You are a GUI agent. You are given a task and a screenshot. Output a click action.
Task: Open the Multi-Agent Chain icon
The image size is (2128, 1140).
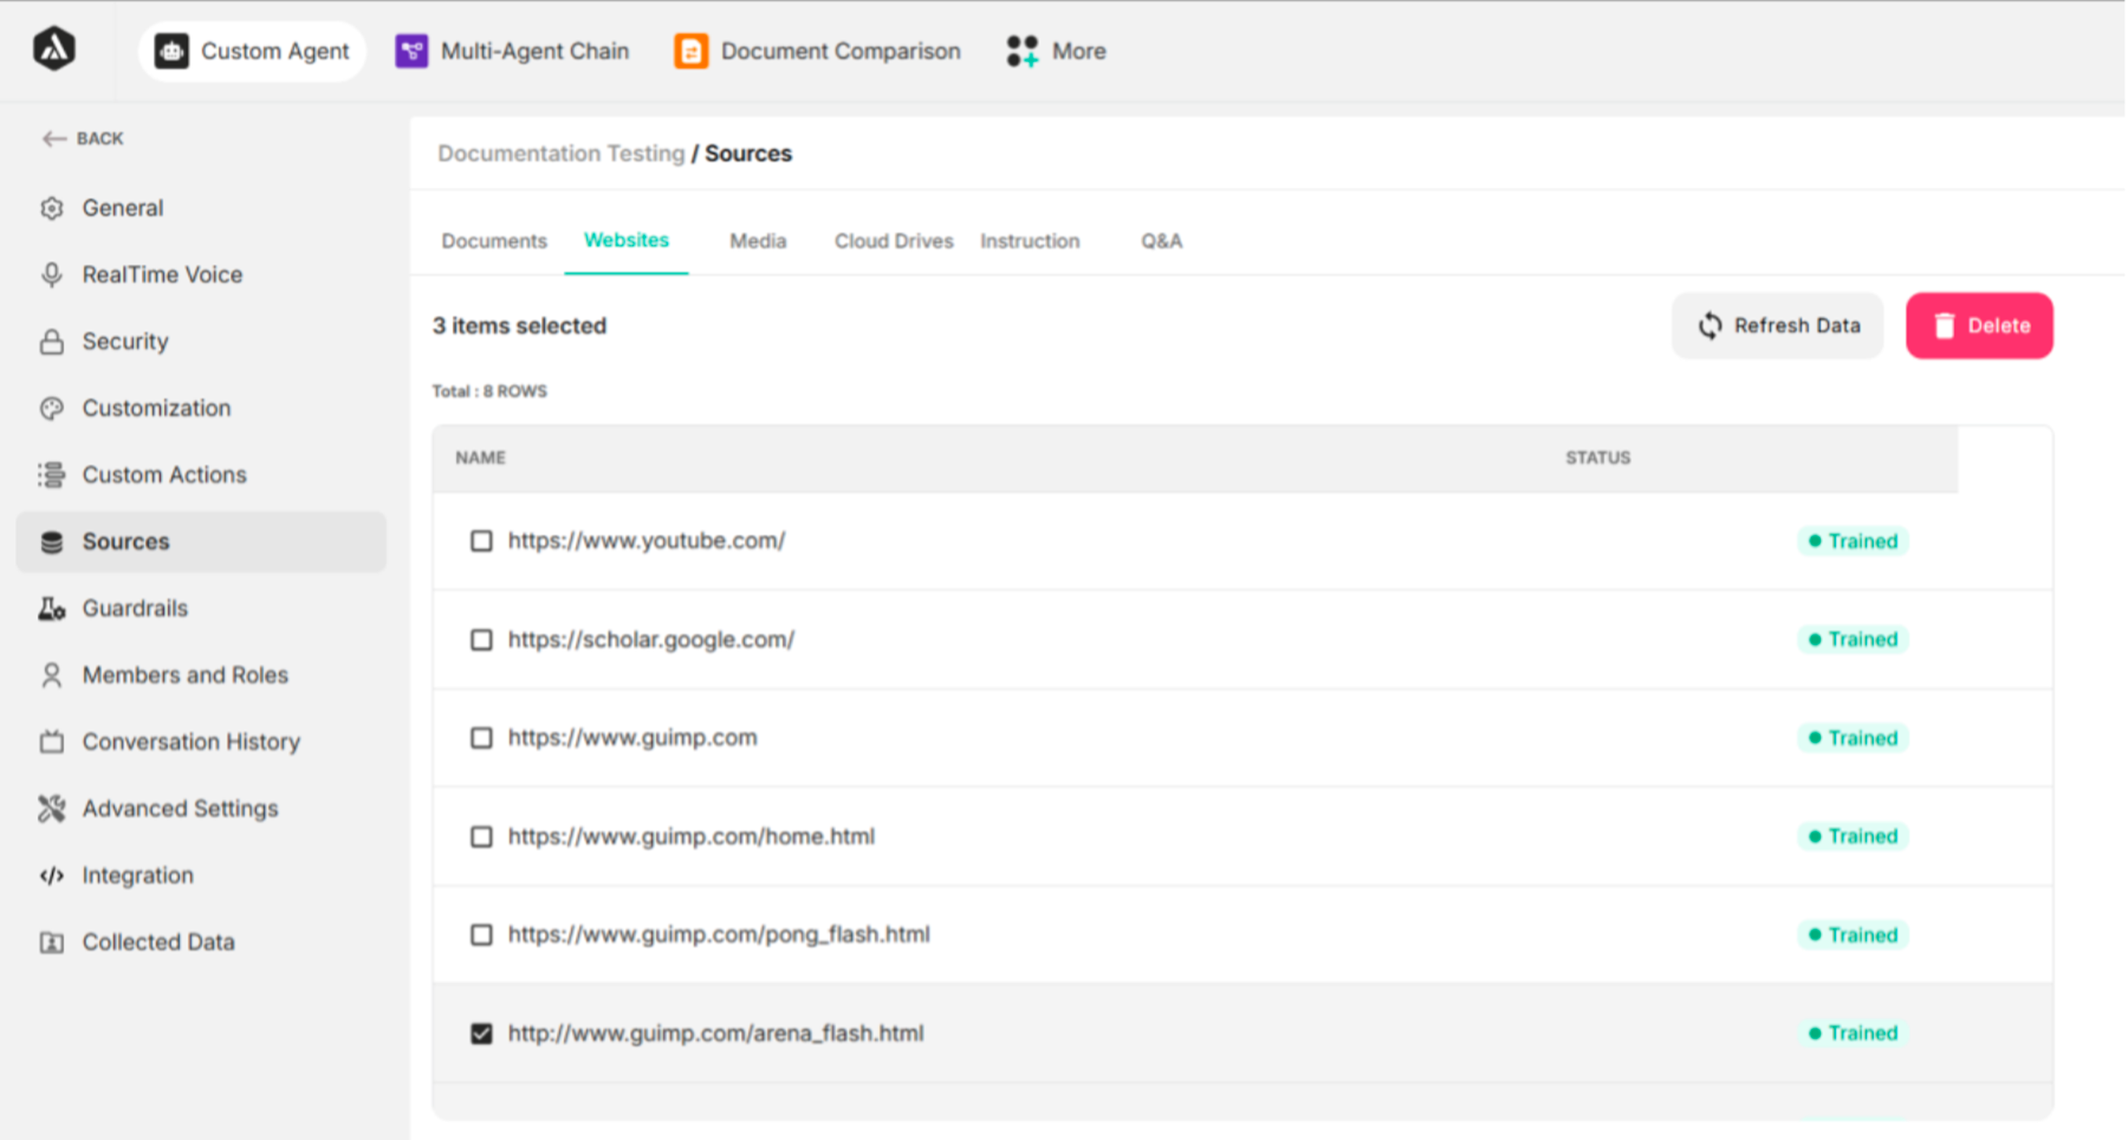[x=411, y=51]
